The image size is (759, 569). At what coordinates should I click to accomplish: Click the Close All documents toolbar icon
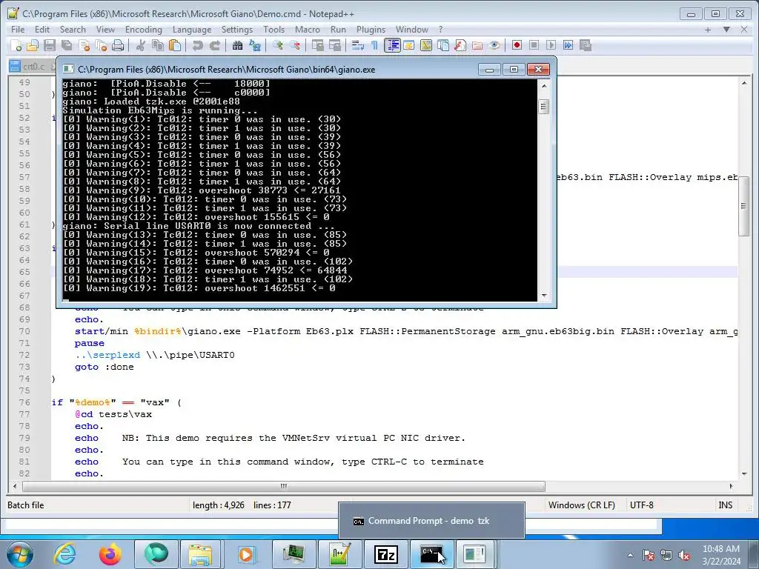pyautogui.click(x=101, y=45)
